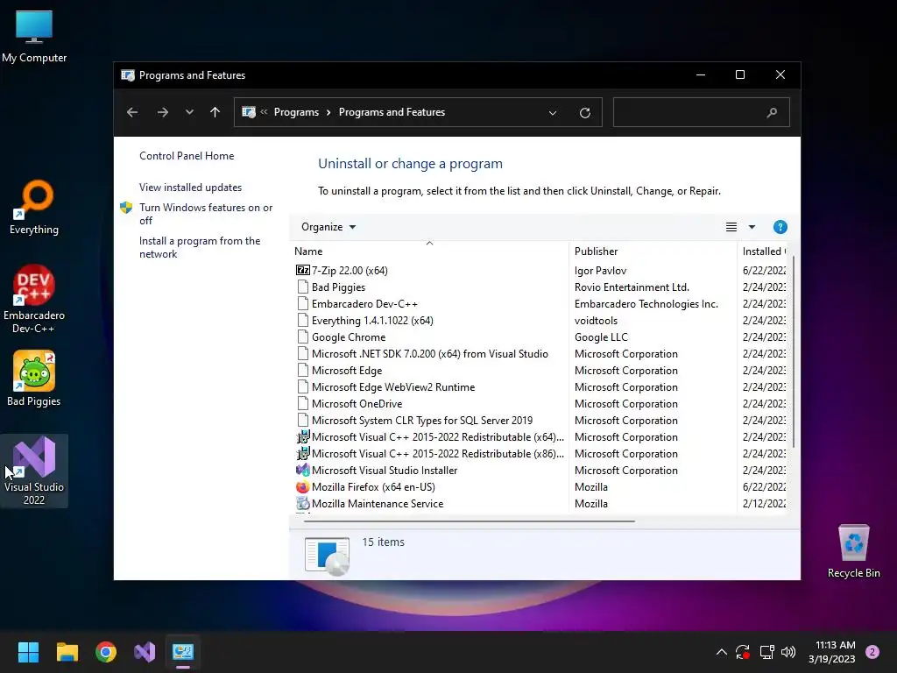The height and width of the screenshot is (673, 897).
Task: Open Control Panel Home link
Action: pos(187,156)
